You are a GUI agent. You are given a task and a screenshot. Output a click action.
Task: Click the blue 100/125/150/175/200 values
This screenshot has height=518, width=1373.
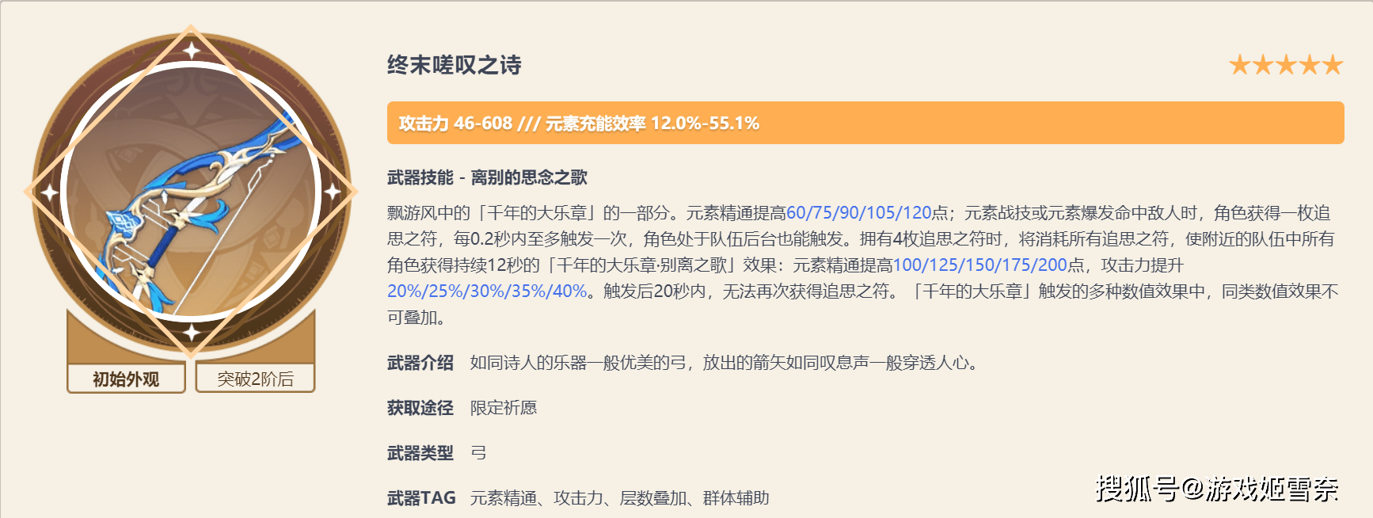pos(980,265)
